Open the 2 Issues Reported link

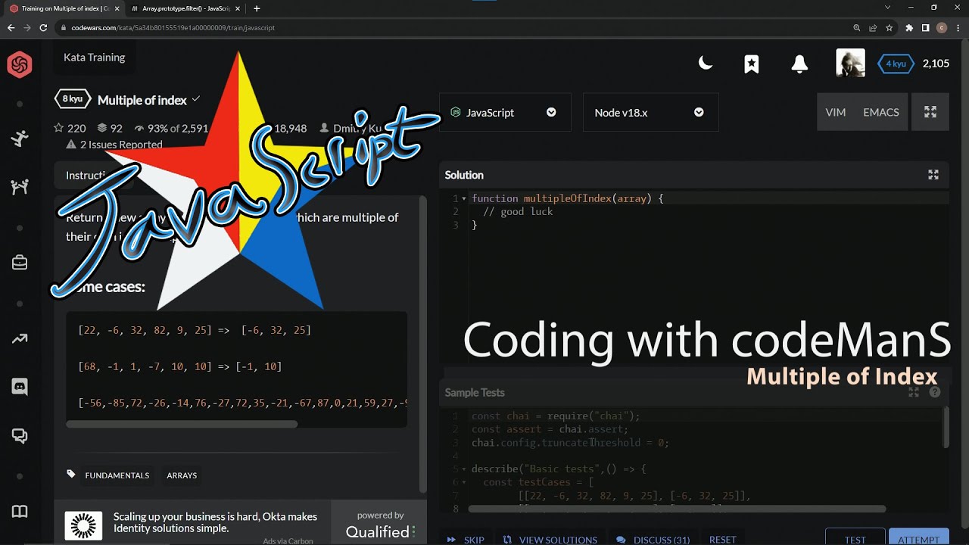[x=114, y=145]
